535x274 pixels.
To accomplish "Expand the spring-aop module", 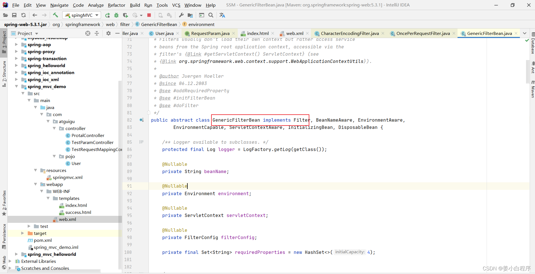I will tap(16, 44).
